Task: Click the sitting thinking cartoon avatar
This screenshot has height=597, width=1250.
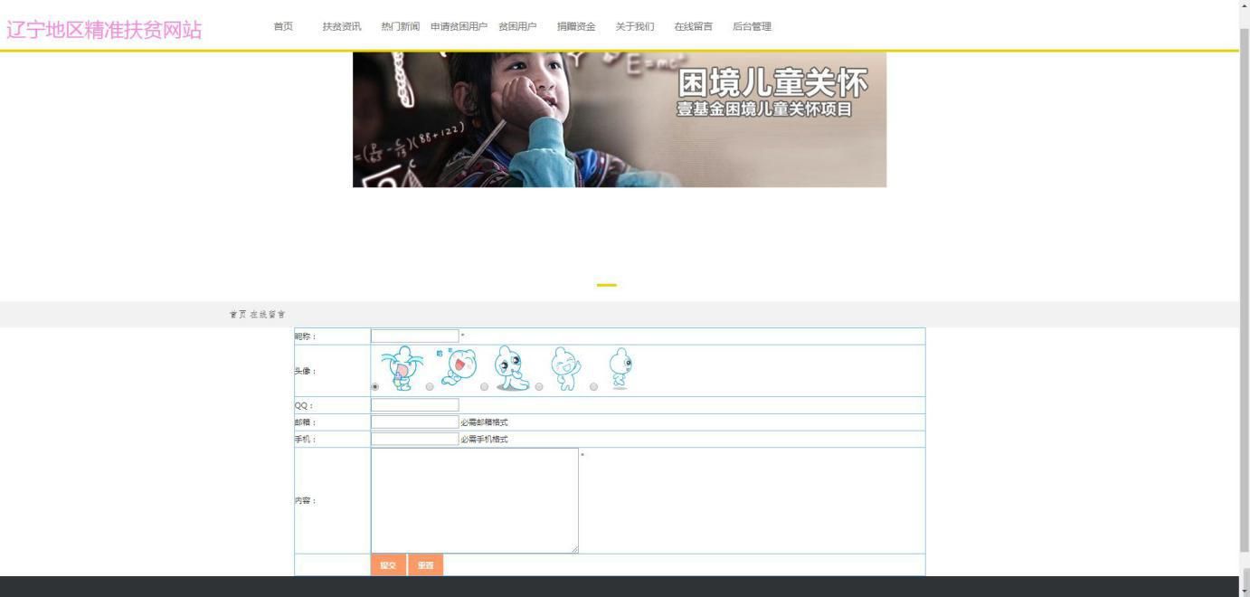Action: click(x=512, y=368)
